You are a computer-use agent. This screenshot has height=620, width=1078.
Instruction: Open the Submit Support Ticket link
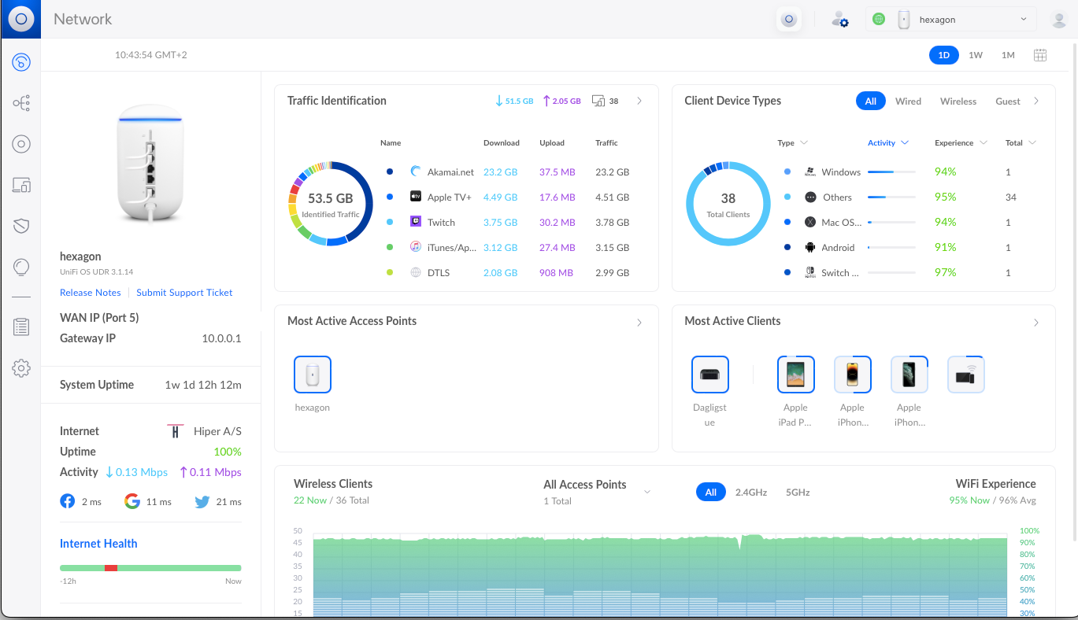click(x=184, y=293)
